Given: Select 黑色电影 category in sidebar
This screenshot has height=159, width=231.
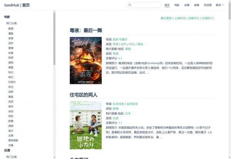Looking at the screenshot, I should [x=13, y=141].
